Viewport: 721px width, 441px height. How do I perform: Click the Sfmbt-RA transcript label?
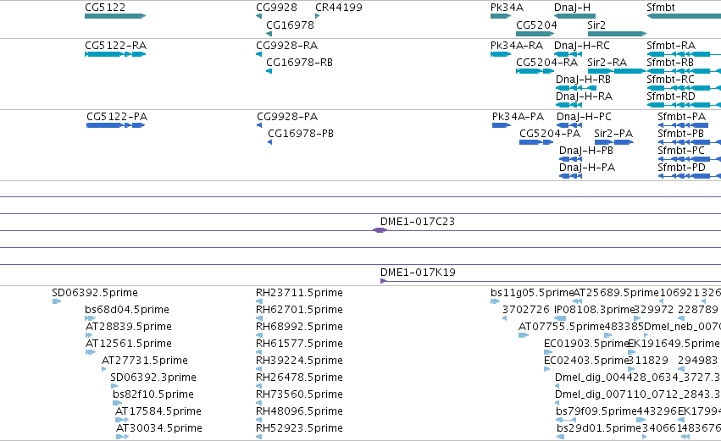[x=671, y=46]
